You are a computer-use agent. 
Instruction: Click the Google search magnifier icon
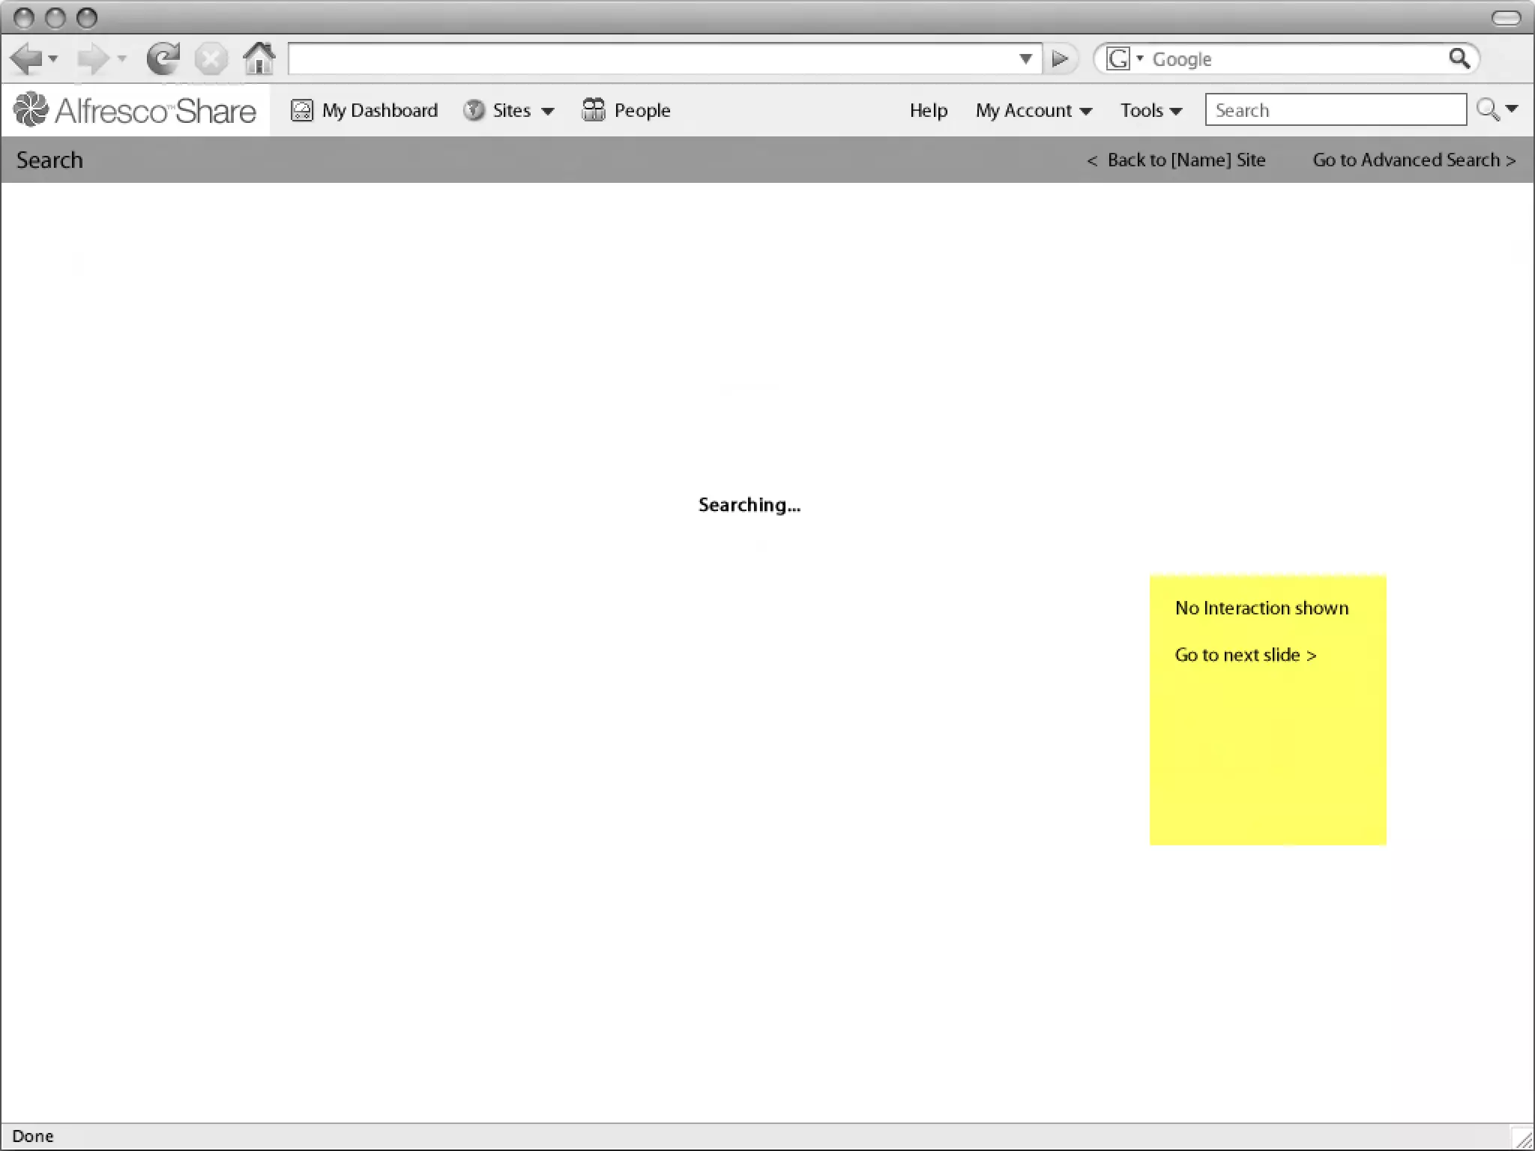click(x=1459, y=58)
